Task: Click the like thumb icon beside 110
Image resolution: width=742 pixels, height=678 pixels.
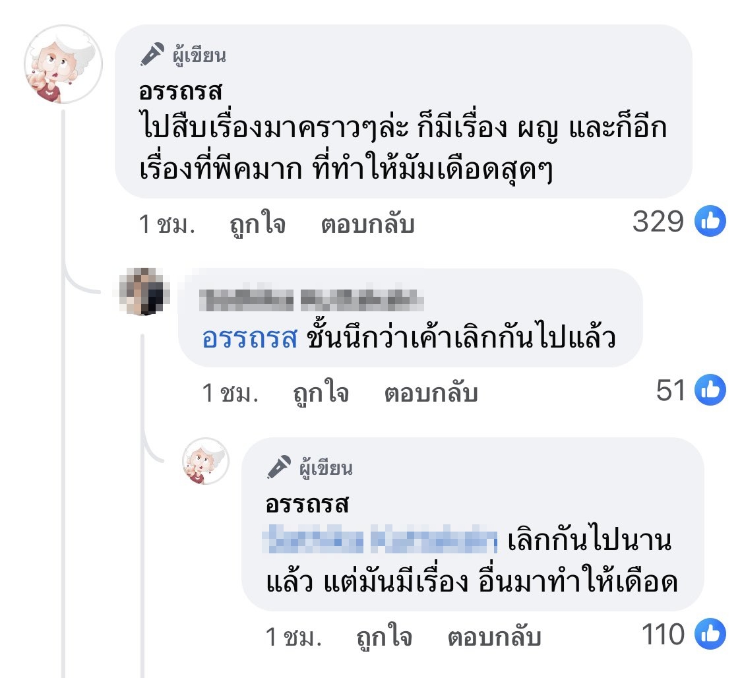Action: pyautogui.click(x=710, y=635)
